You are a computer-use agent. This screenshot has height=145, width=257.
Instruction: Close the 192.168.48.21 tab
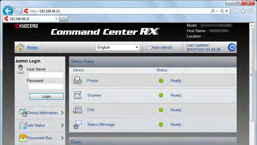[x=56, y=19]
